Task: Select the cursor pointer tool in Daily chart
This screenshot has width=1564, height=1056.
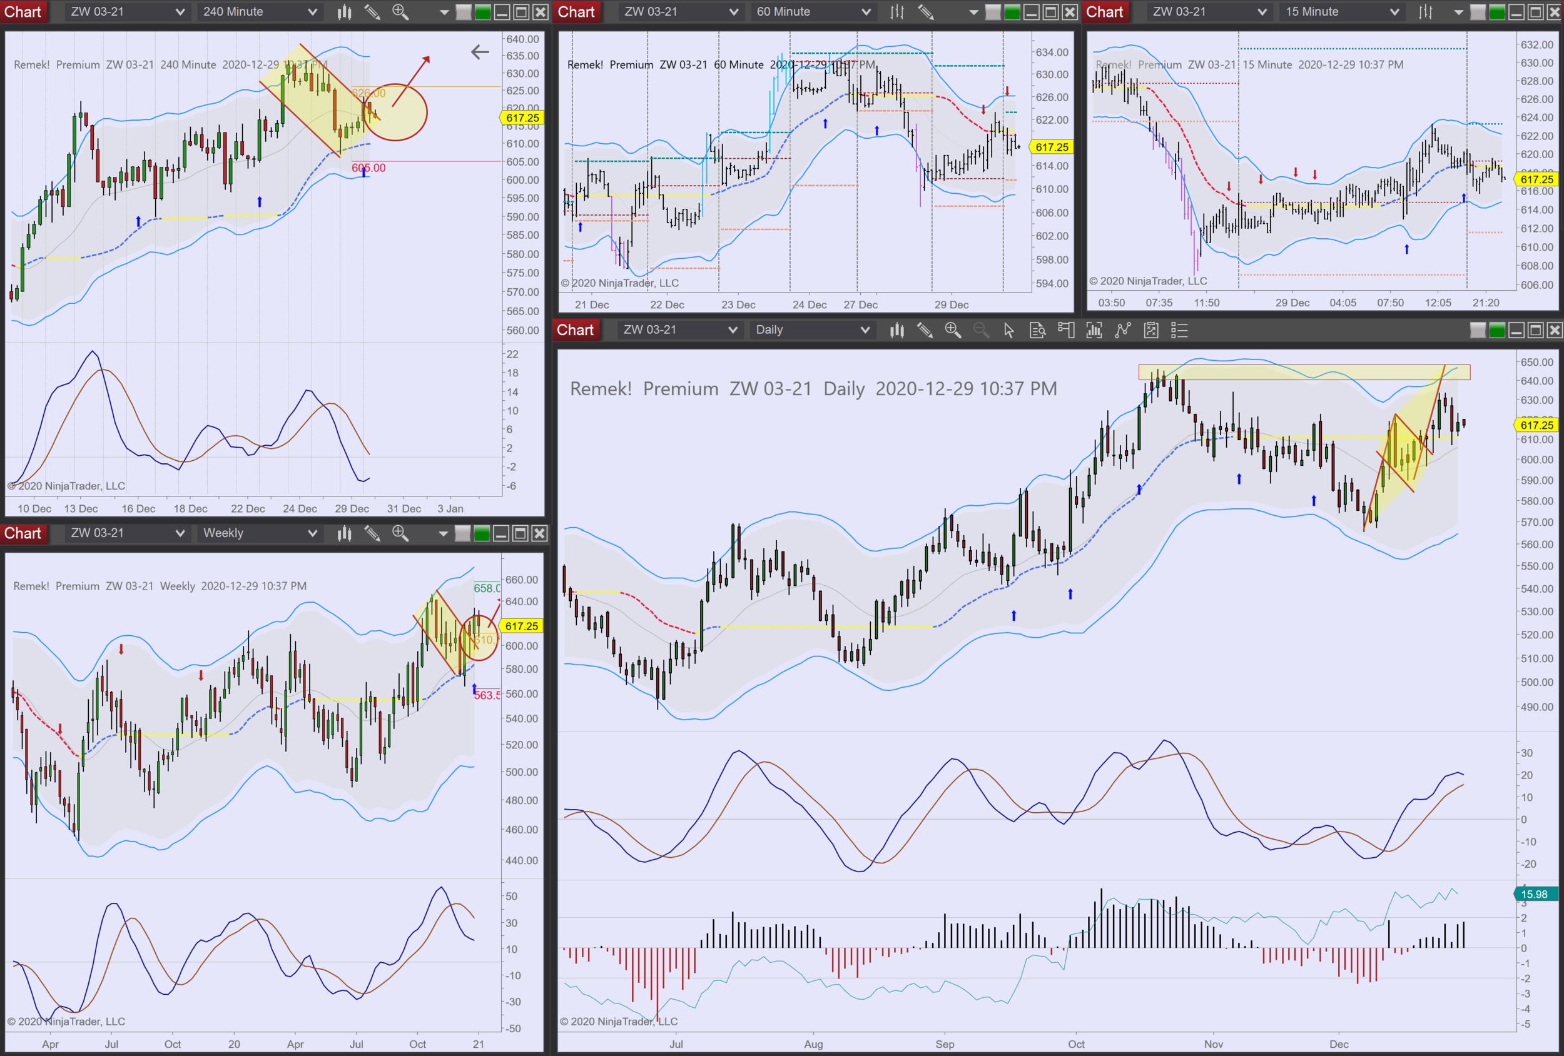Action: point(1008,330)
